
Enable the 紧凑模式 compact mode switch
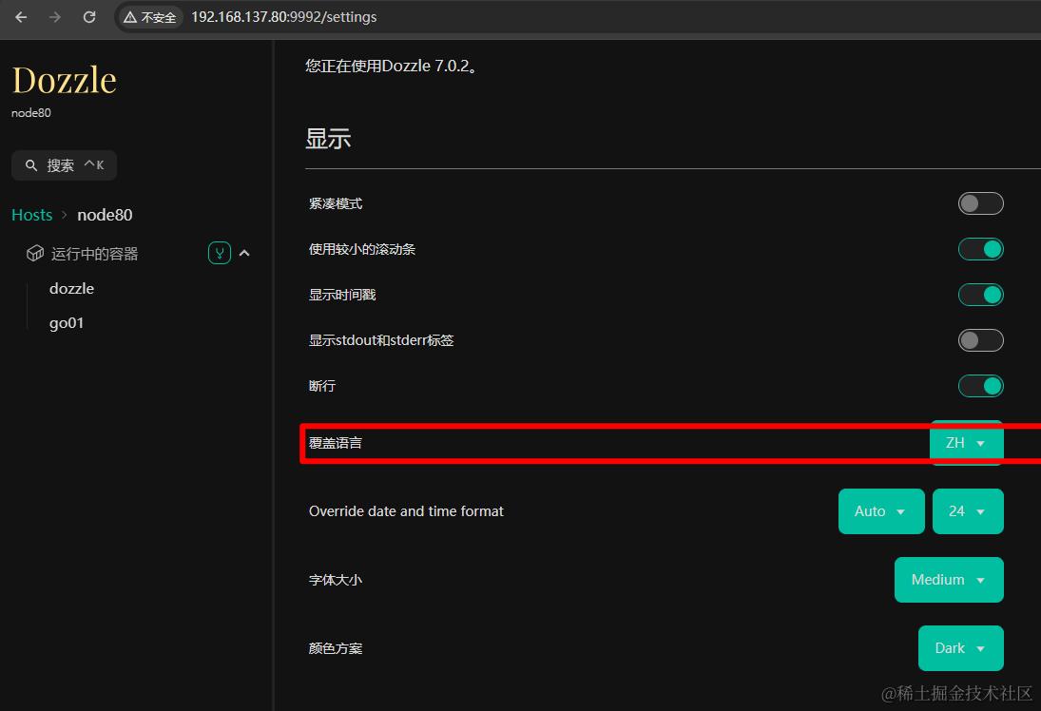coord(980,202)
